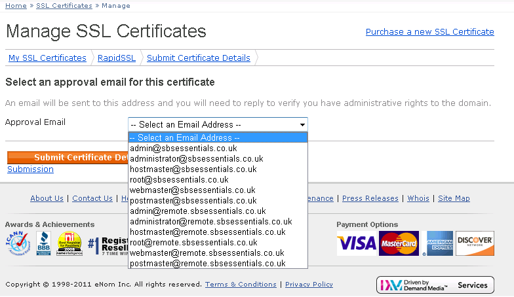Select admin@sbsessentials.co.uk from the list
This screenshot has height=297, width=514.
pyautogui.click(x=183, y=148)
